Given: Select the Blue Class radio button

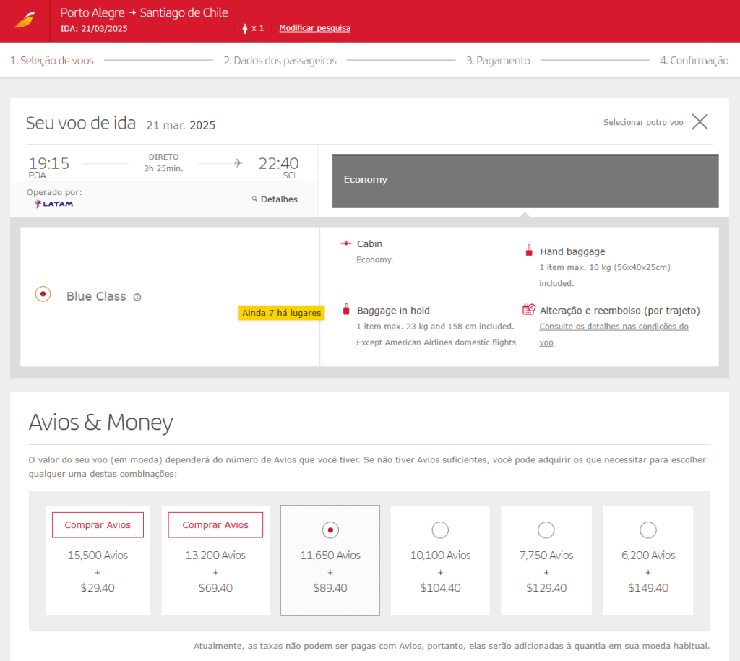Looking at the screenshot, I should point(43,295).
